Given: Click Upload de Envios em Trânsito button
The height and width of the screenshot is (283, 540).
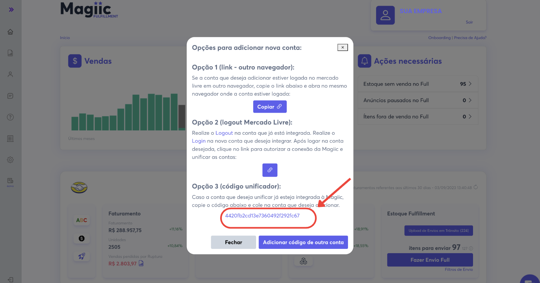Looking at the screenshot, I should pos(438,230).
